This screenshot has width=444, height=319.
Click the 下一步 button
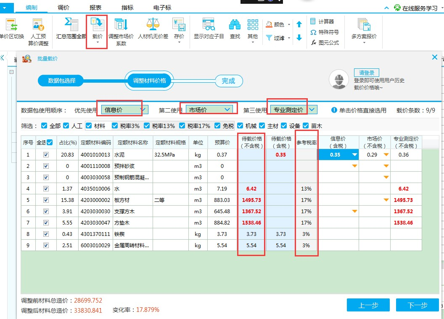tap(418, 305)
